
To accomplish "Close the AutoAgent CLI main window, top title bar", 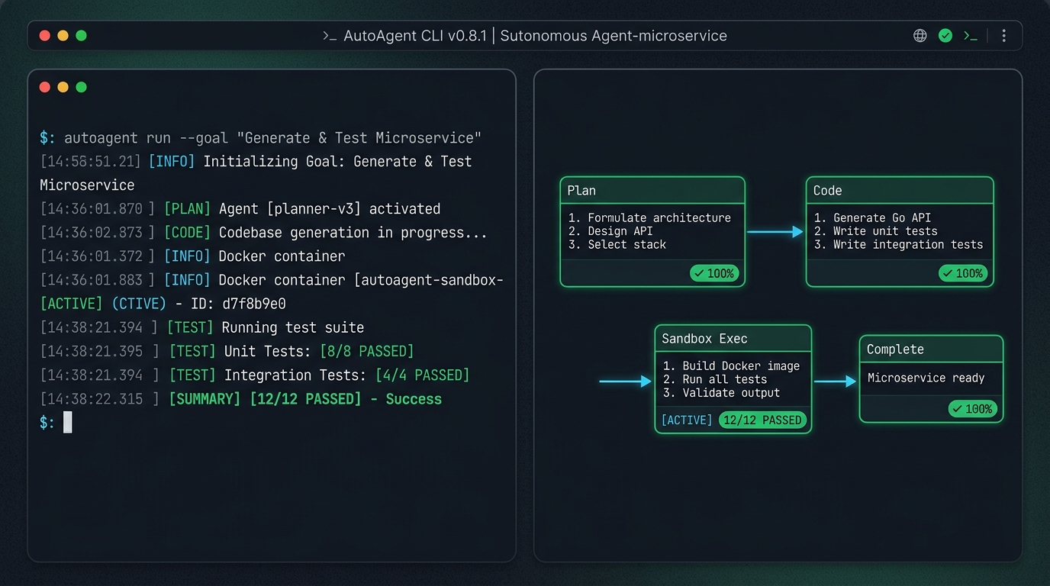I will pos(44,36).
